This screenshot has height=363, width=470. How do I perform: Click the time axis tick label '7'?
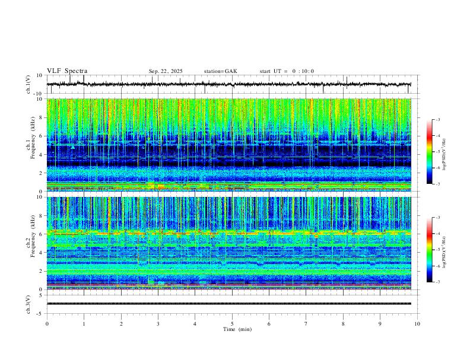coord(306,324)
